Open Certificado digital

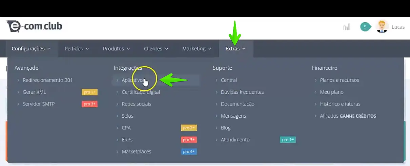coord(141,92)
